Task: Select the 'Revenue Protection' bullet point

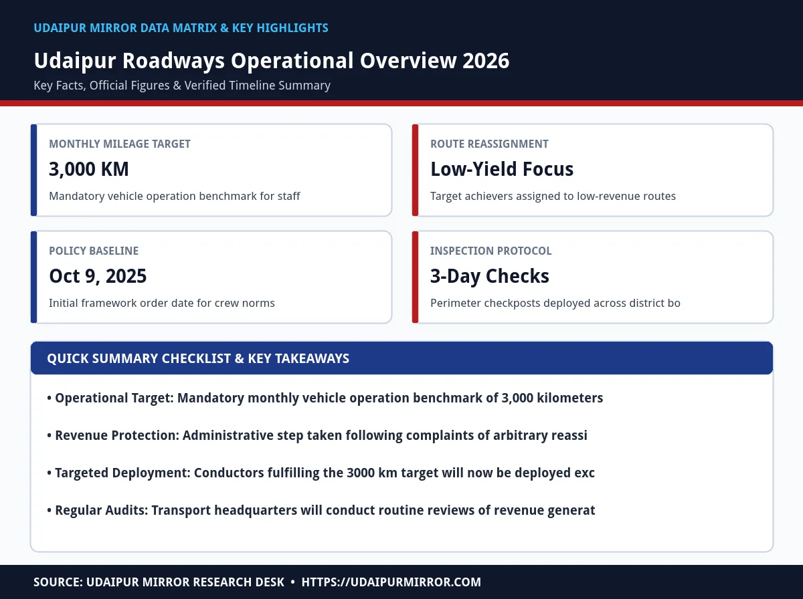Action: tap(317, 435)
